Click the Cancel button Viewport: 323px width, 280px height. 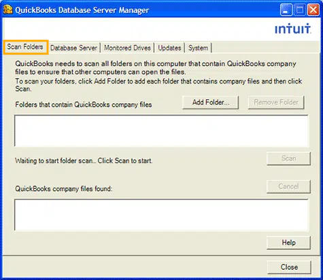[288, 186]
